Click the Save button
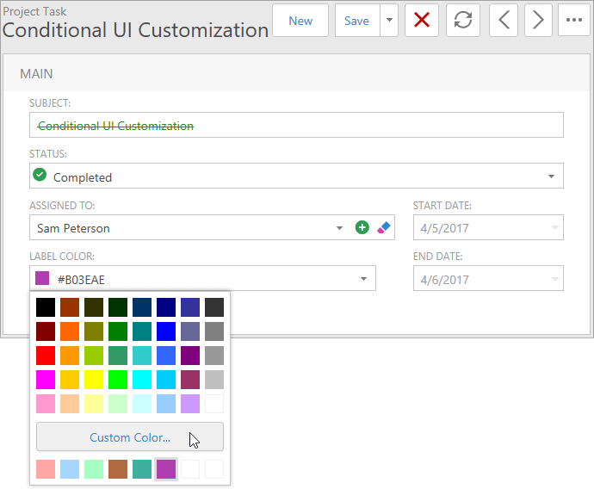Image resolution: width=594 pixels, height=489 pixels. point(356,21)
